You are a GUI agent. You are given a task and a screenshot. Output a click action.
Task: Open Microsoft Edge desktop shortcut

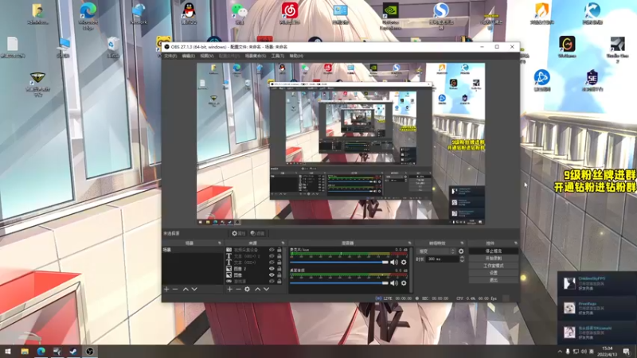(x=88, y=15)
